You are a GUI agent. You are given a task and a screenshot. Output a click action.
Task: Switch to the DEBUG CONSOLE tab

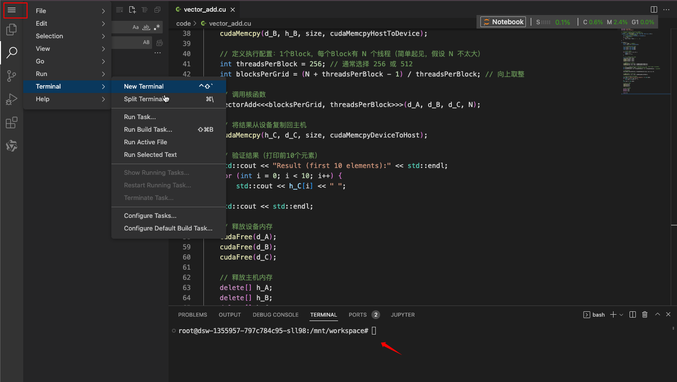click(276, 315)
